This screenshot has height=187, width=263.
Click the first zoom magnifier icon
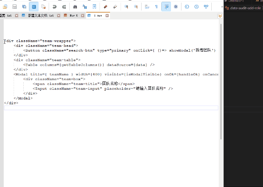(126, 7)
